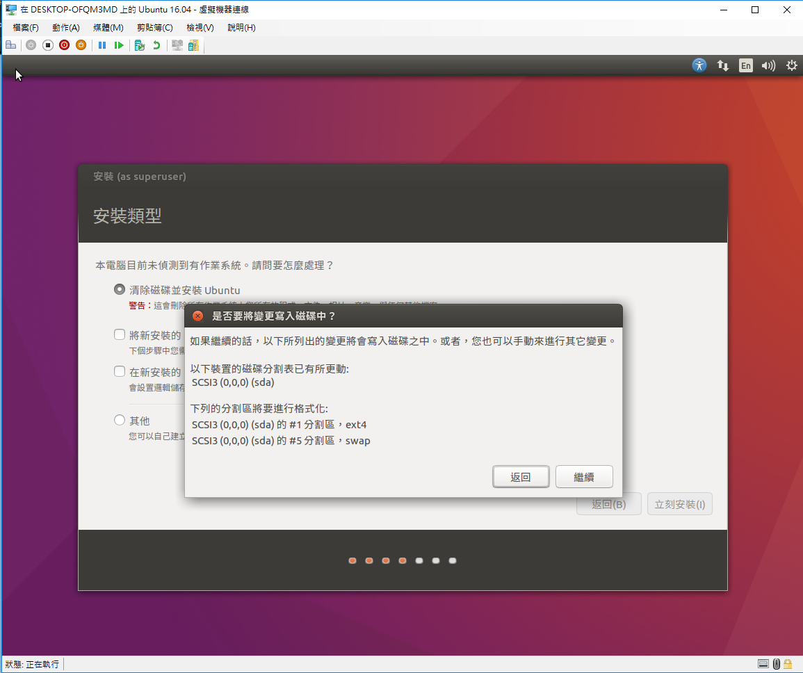803x673 pixels.
Task: Open the session gear menu in top bar
Action: 791,65
